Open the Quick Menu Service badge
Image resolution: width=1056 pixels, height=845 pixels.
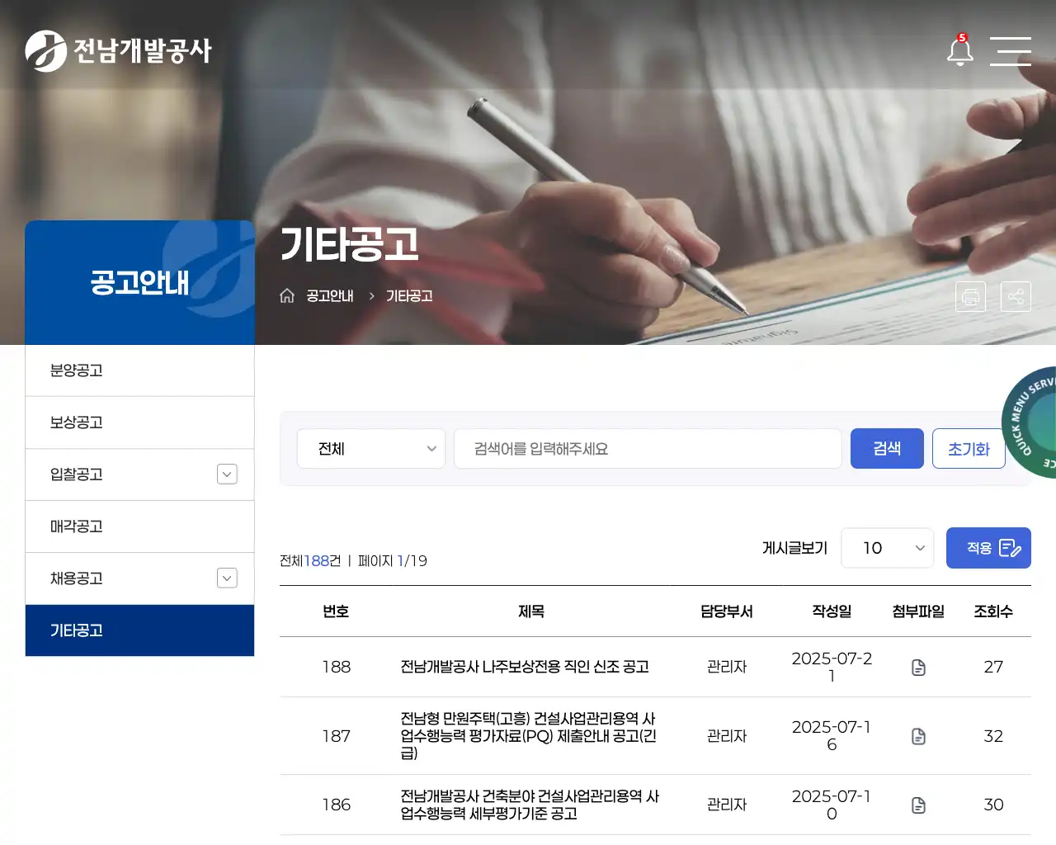click(1030, 422)
